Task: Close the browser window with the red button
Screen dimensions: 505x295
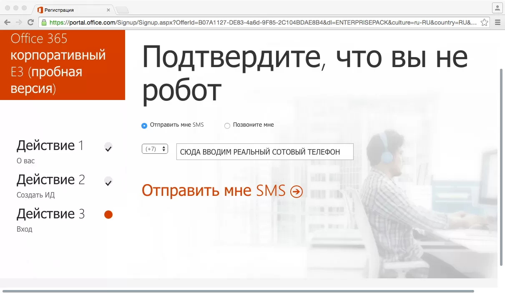Action: coord(8,8)
